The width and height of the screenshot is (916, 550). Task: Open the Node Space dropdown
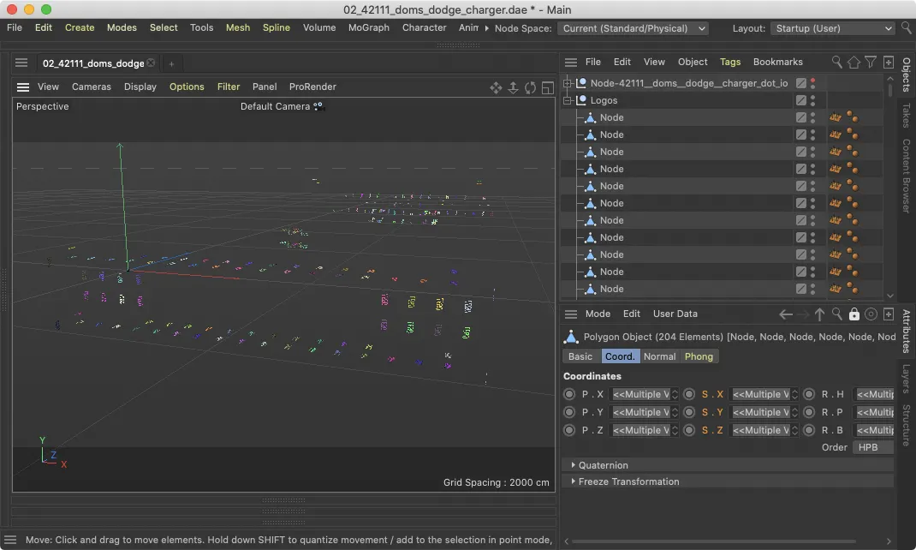(633, 28)
